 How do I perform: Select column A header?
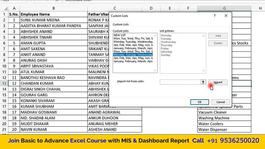click(14, 8)
